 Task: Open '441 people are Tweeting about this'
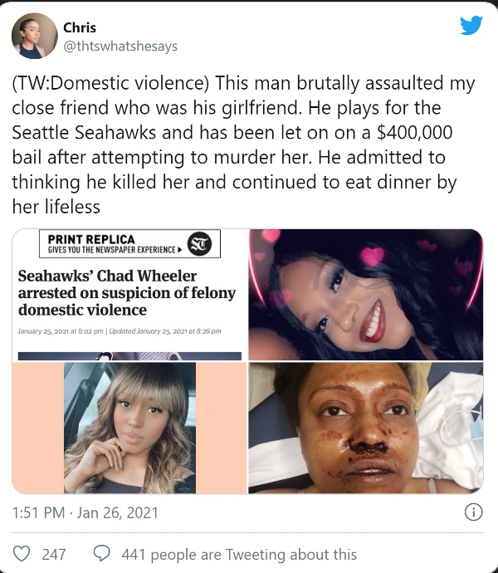point(239,555)
